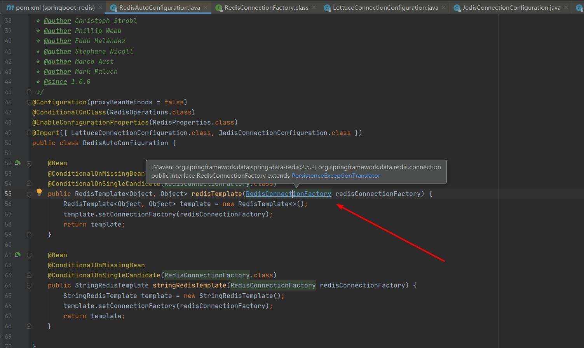Viewport: 584px width, 348px height.
Task: Click the @author tag for Christoph Strobl
Action: (57, 21)
